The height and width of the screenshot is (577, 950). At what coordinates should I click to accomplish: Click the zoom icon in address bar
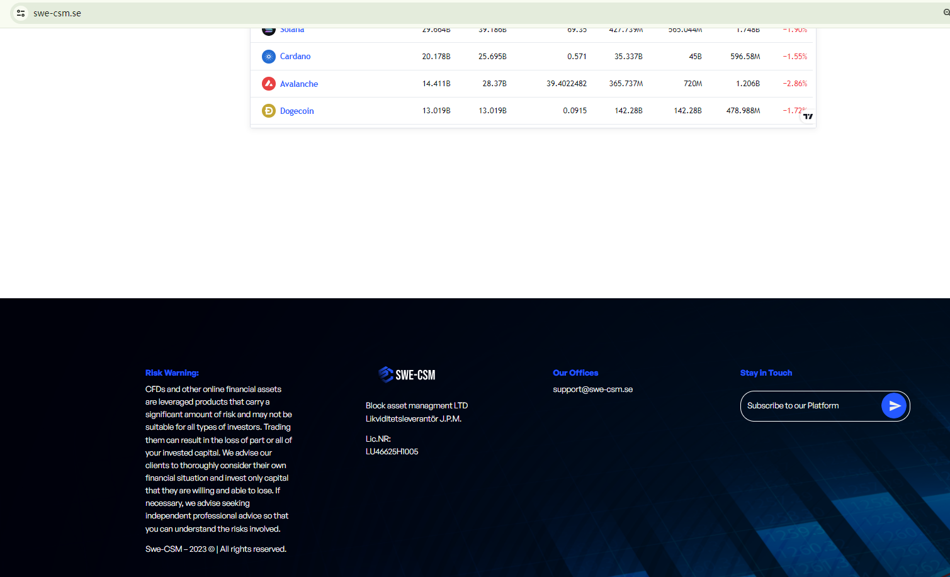(x=946, y=13)
